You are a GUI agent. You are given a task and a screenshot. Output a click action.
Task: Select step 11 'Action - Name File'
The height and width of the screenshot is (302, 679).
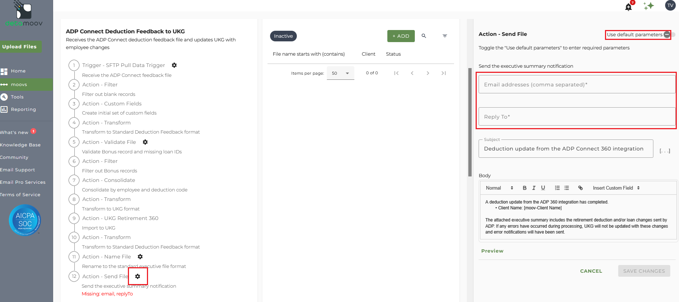click(x=106, y=257)
